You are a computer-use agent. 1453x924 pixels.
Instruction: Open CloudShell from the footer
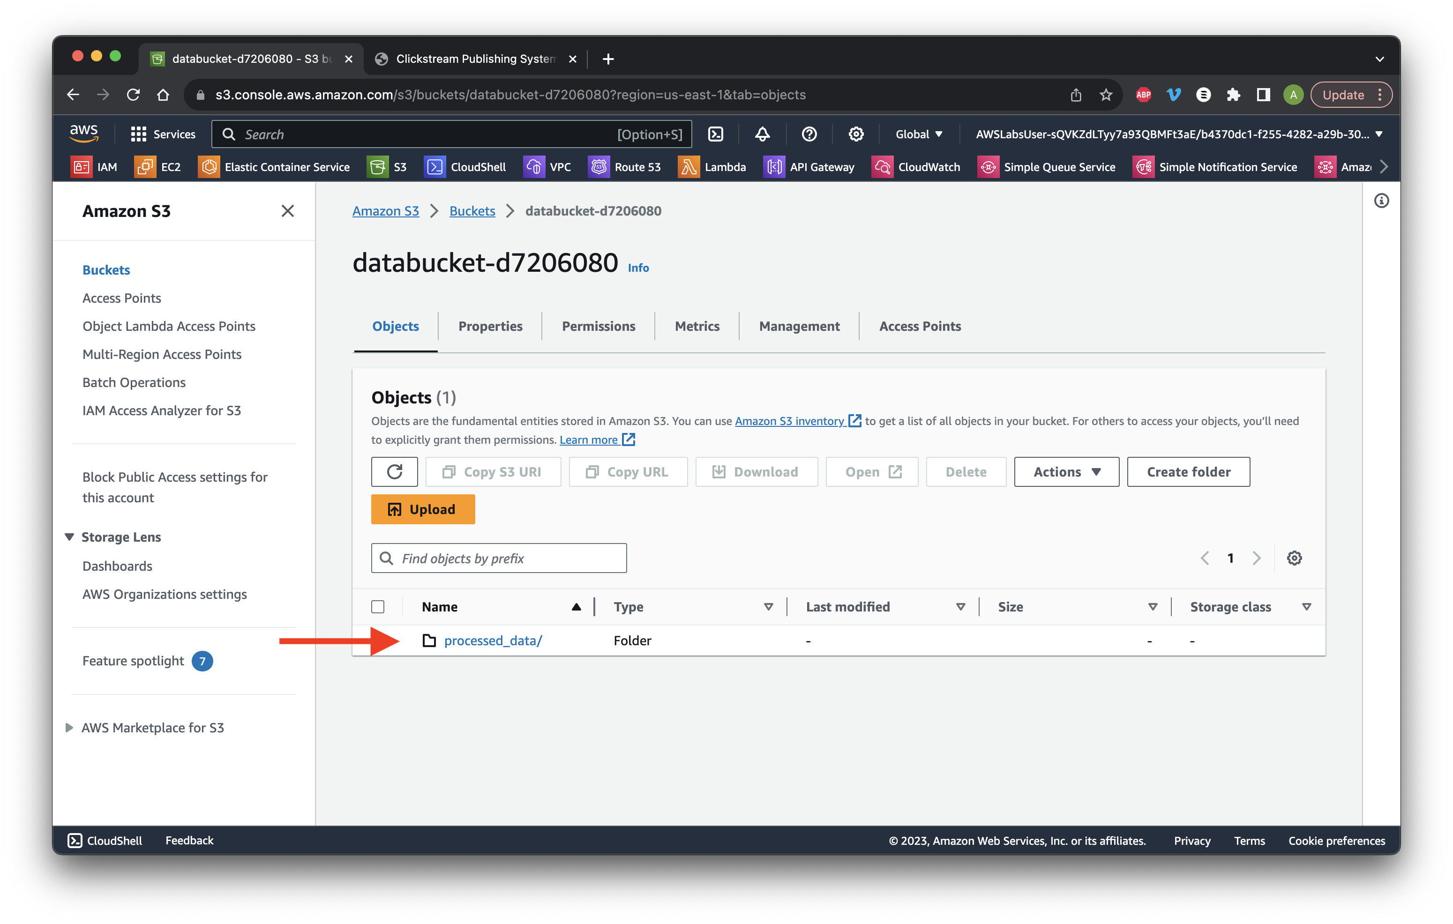click(x=105, y=840)
